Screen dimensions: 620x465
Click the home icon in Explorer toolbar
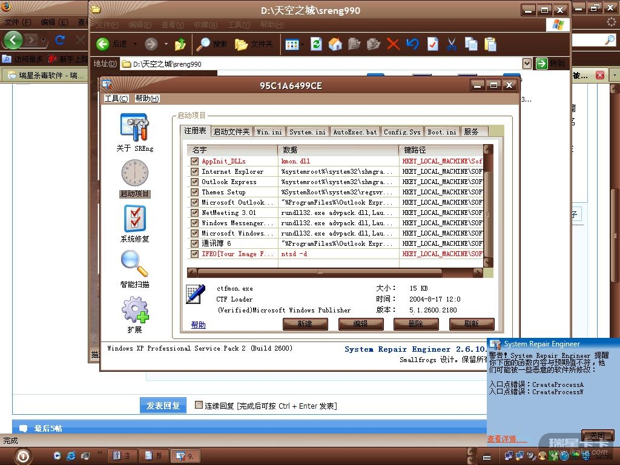click(335, 44)
